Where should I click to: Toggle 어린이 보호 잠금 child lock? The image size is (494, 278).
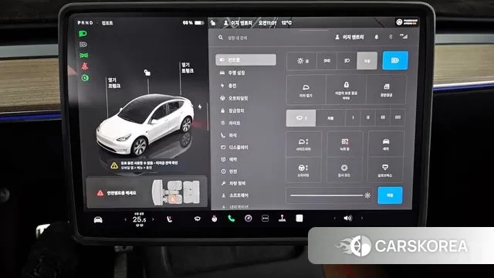[x=346, y=90]
